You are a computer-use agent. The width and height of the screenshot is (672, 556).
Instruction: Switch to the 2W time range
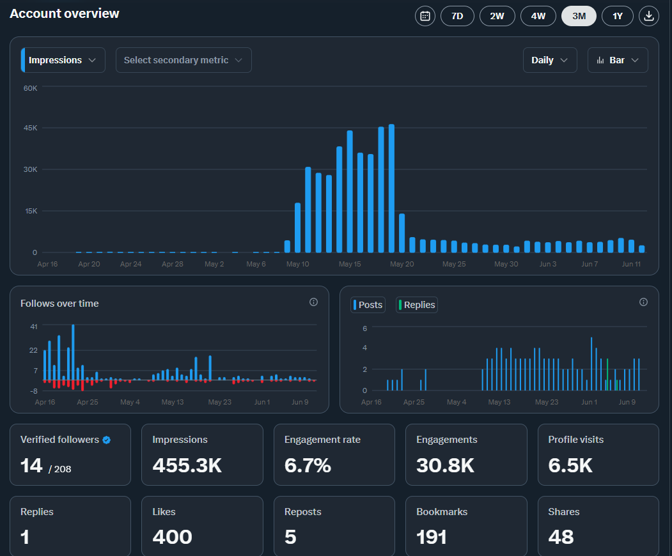(497, 16)
